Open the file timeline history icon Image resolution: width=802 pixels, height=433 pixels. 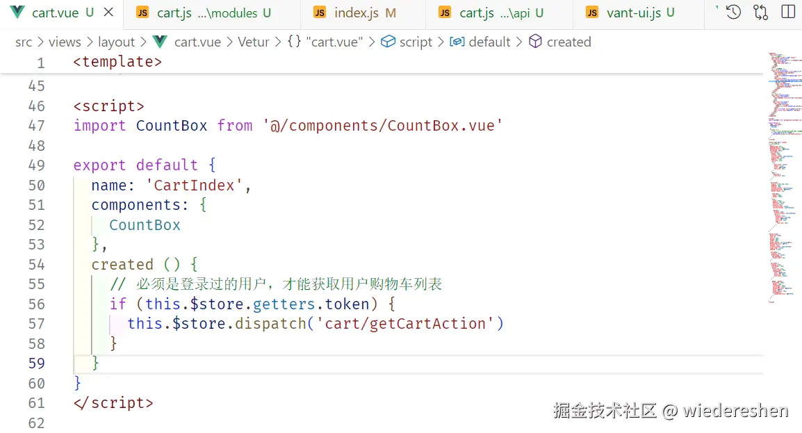(733, 13)
